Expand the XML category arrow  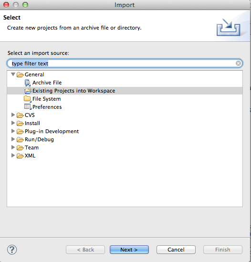13,156
